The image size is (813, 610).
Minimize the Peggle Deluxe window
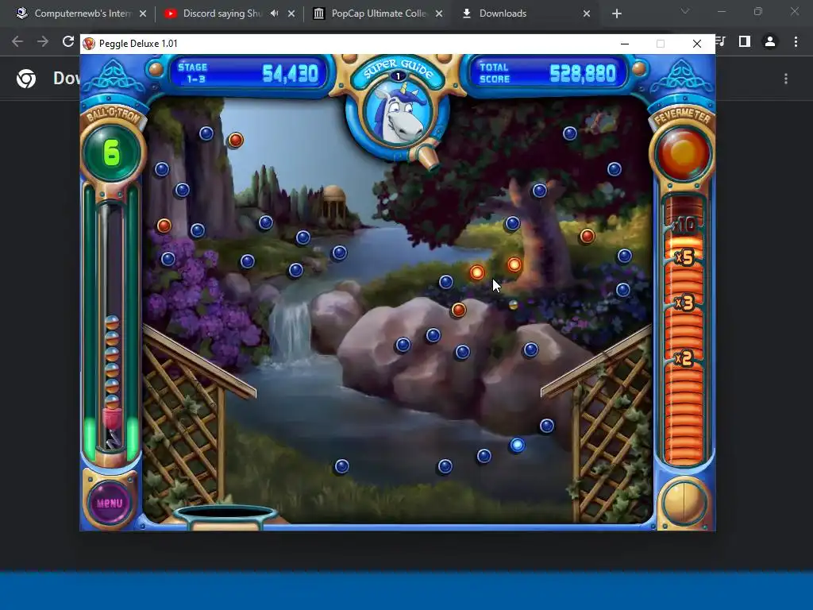tap(625, 44)
